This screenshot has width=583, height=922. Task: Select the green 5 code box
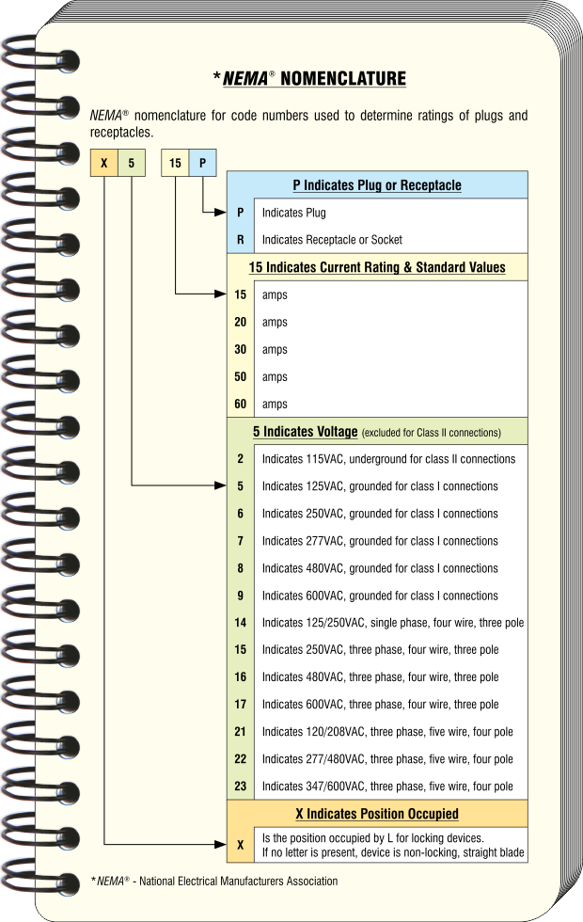(132, 163)
